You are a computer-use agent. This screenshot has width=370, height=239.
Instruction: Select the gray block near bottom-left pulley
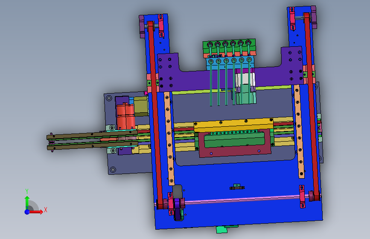tap(178, 191)
